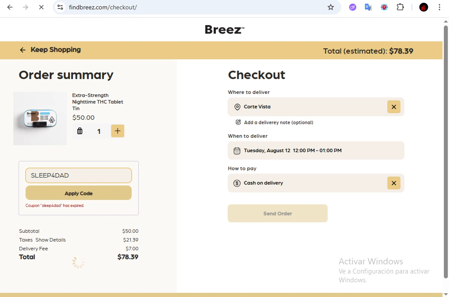Open site information icon in address bar

60,7
